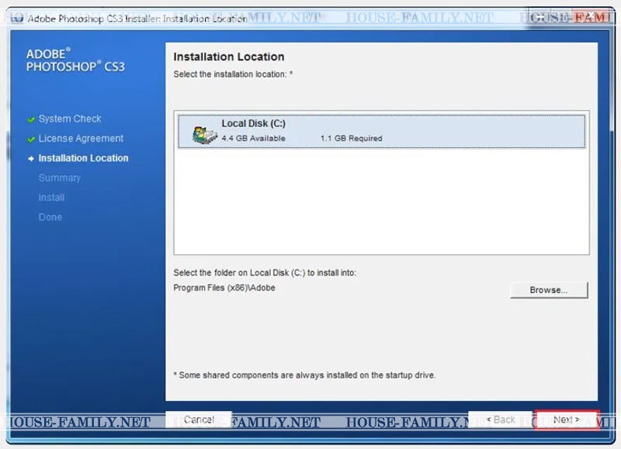Click the Installation Location heading
This screenshot has height=449, width=621.
[x=229, y=57]
